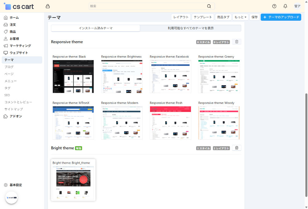Click the lock icon in top bar
The width and height of the screenshot is (308, 209).
(47, 6)
